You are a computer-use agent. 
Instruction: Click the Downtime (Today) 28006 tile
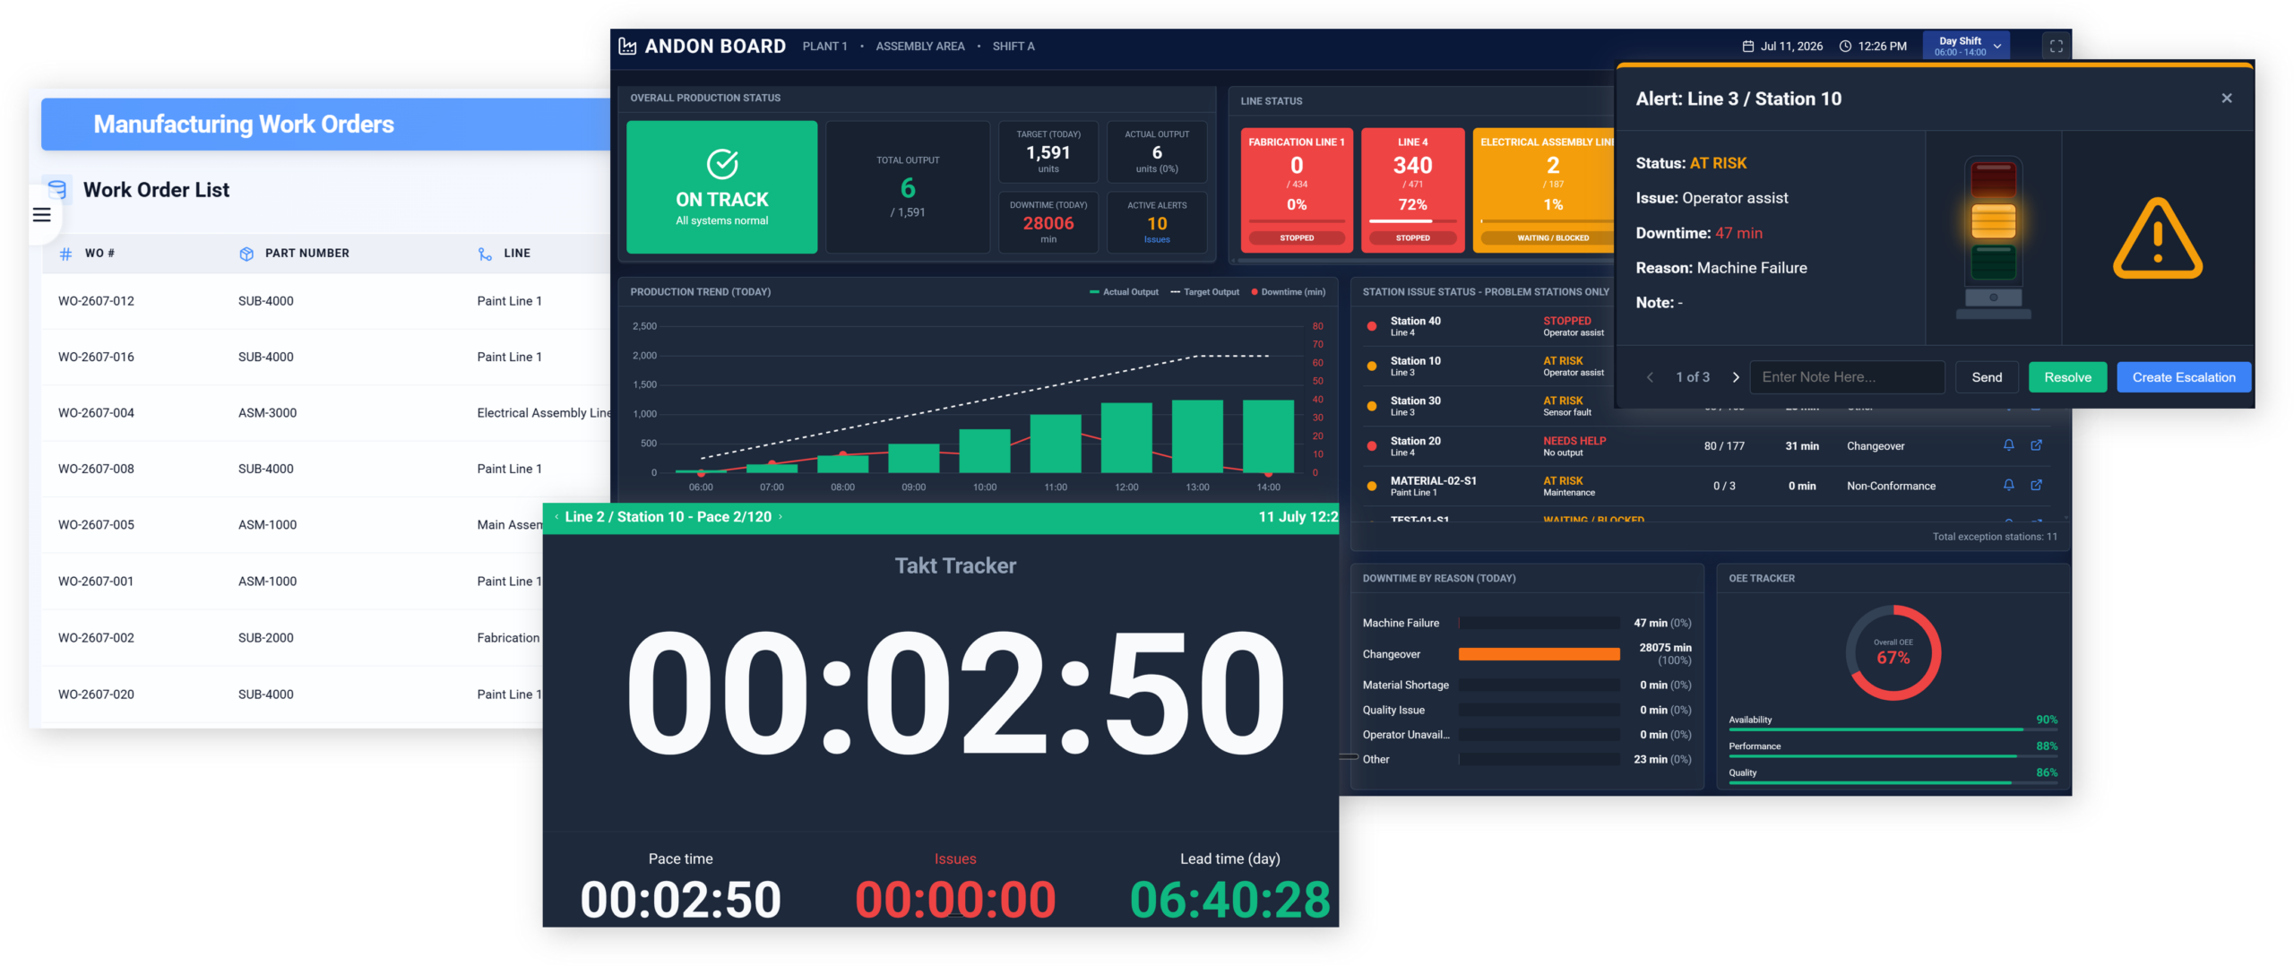[1048, 222]
